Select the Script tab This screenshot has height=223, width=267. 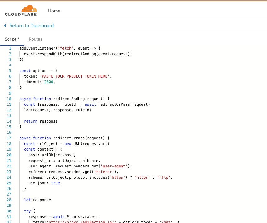tap(12, 39)
